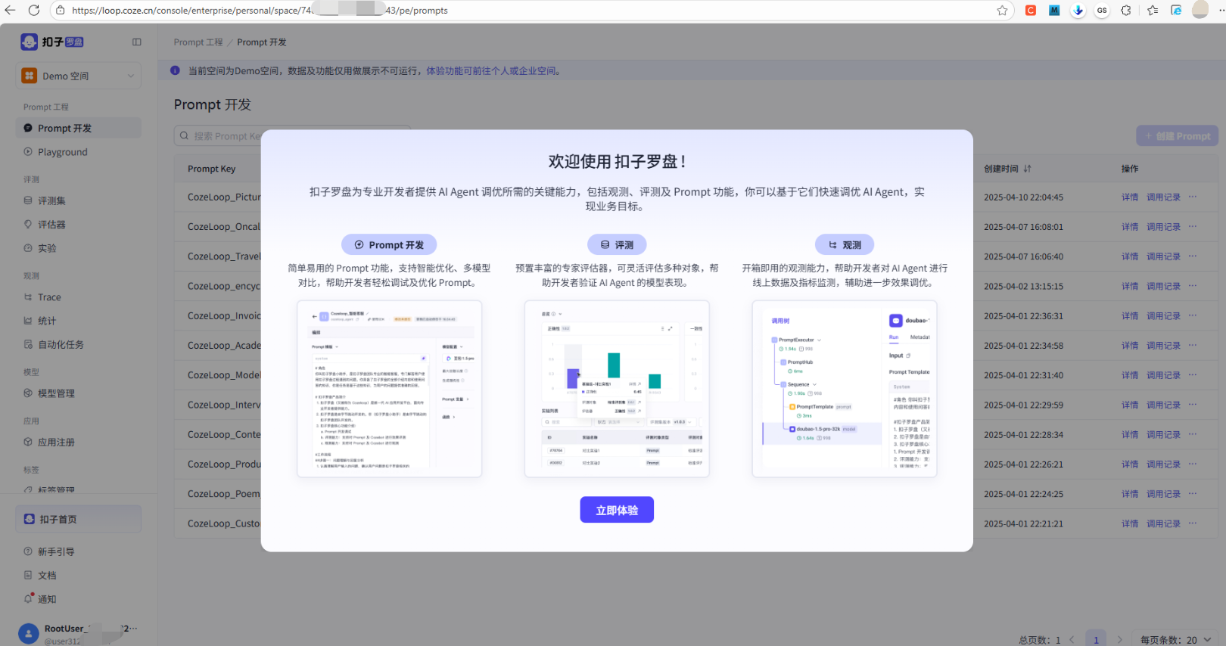Go to the previous page arrow

pyautogui.click(x=1072, y=640)
